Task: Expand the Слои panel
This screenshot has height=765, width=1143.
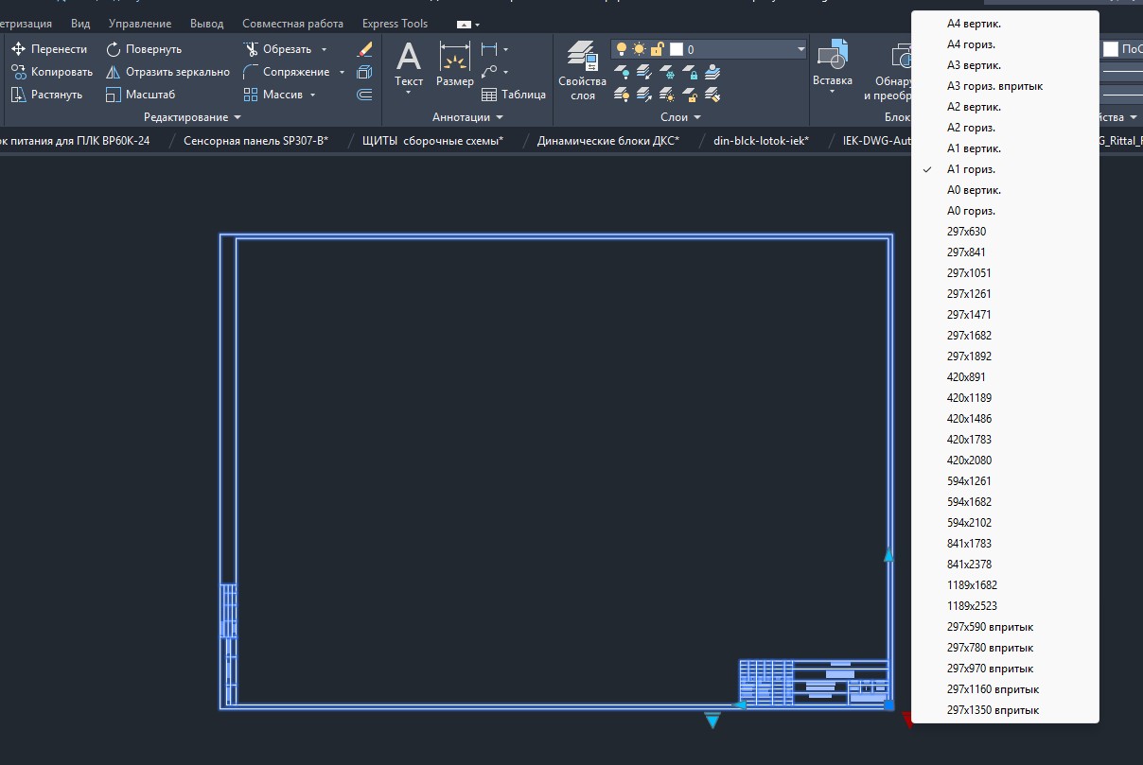Action: pos(681,117)
